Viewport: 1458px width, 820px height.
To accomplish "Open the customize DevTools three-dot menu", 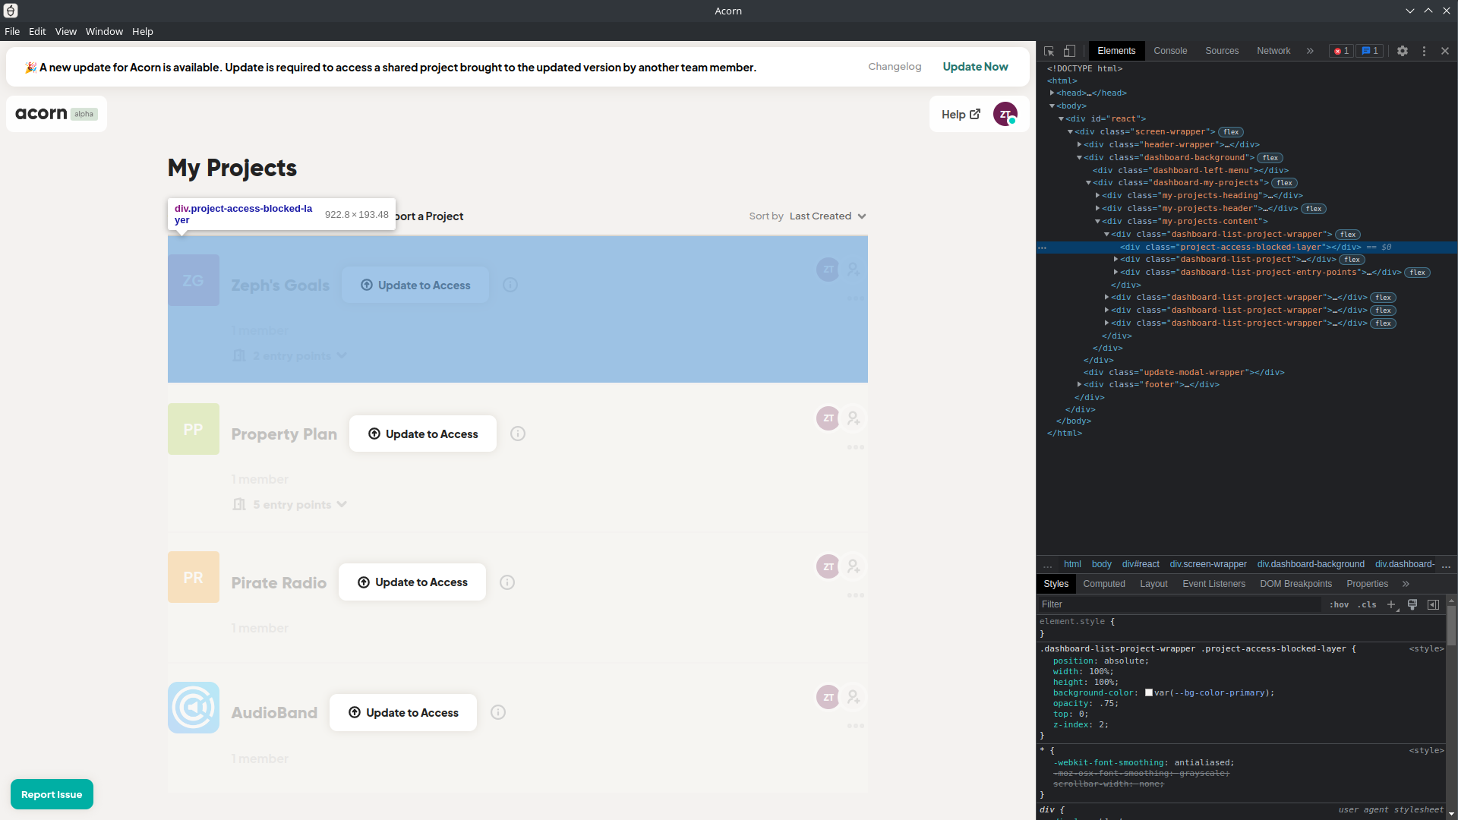I will 1425,51.
